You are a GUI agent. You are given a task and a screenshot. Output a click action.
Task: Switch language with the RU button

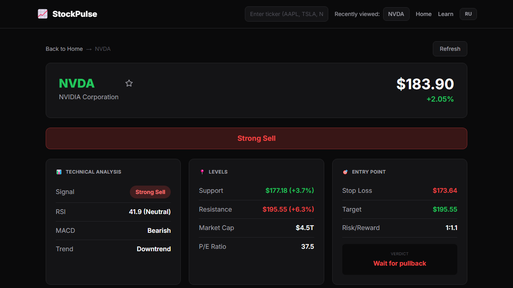pyautogui.click(x=468, y=14)
